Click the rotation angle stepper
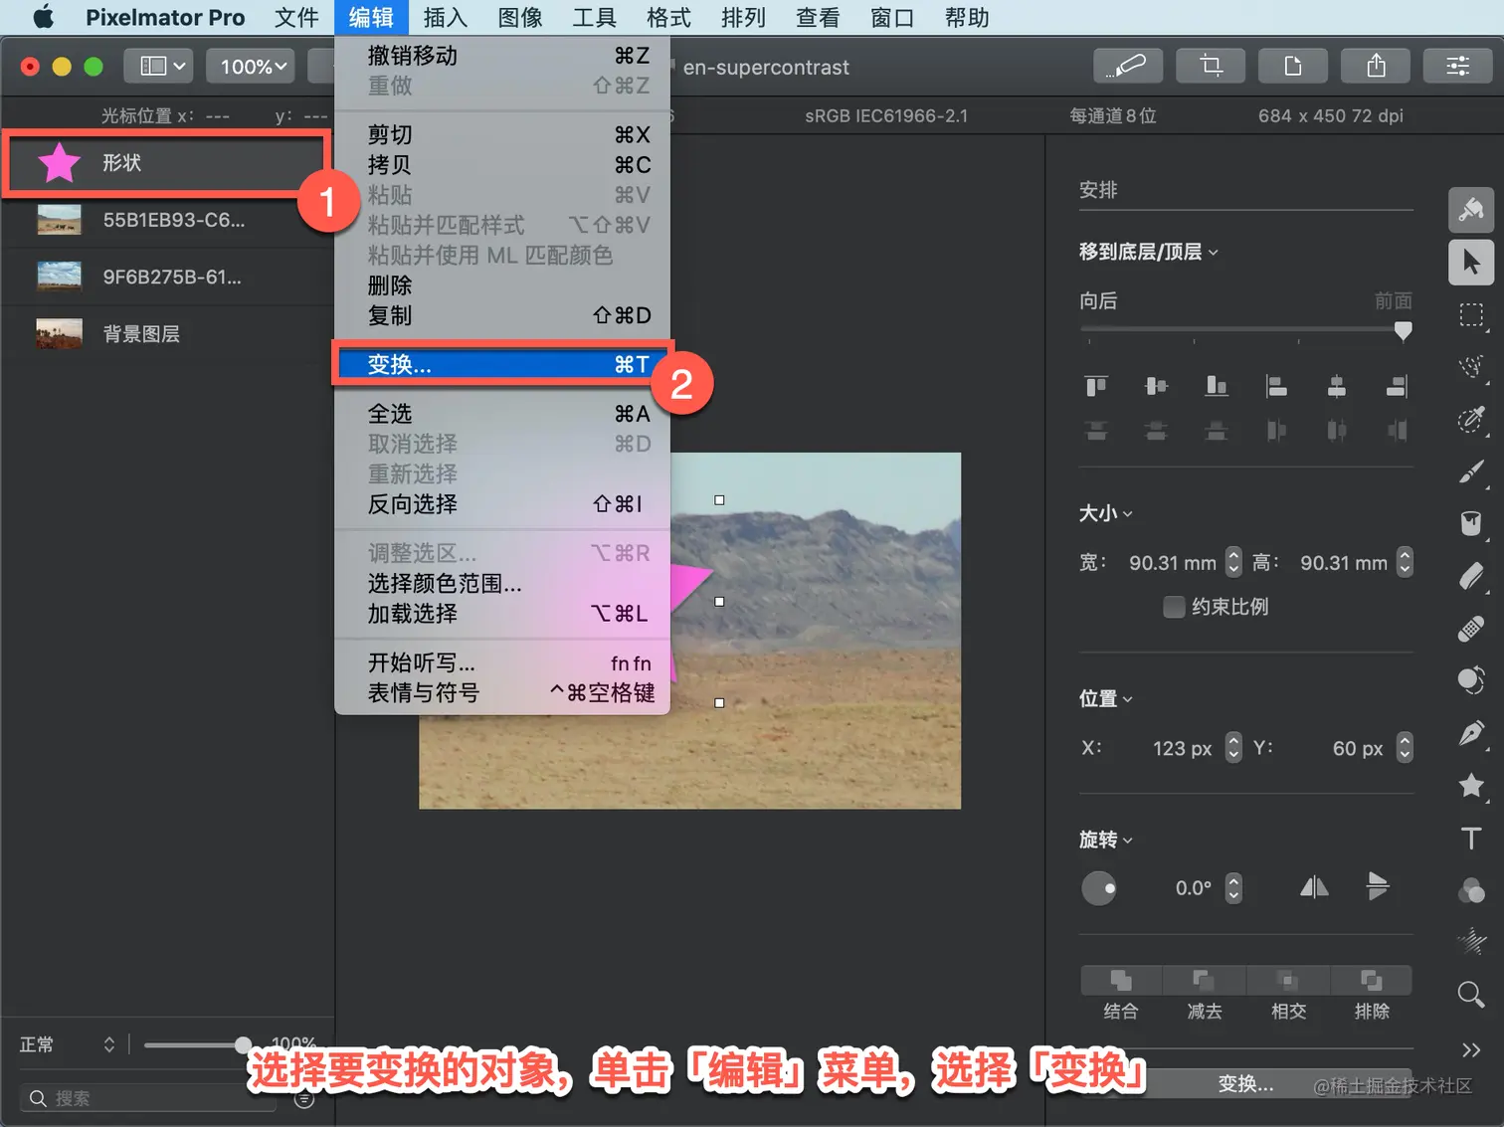 pos(1233,887)
